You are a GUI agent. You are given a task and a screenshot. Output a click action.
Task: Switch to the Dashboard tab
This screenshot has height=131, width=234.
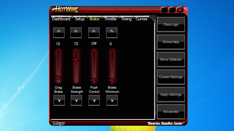tap(61, 19)
